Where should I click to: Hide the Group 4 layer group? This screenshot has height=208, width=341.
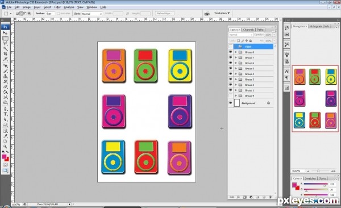tap(231, 74)
